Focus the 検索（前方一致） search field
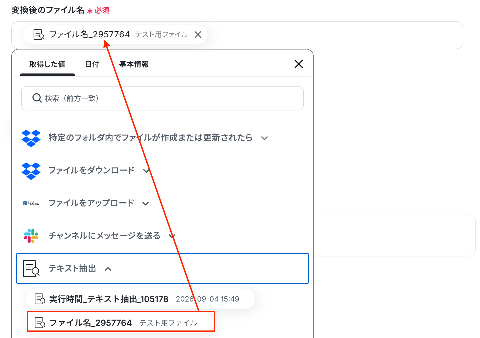480x338 pixels. (163, 98)
